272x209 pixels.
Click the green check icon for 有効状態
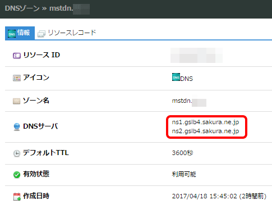[x=17, y=175]
